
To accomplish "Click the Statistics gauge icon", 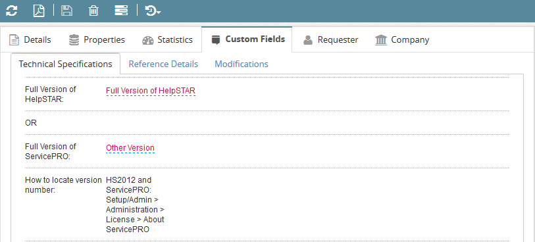I will (148, 40).
